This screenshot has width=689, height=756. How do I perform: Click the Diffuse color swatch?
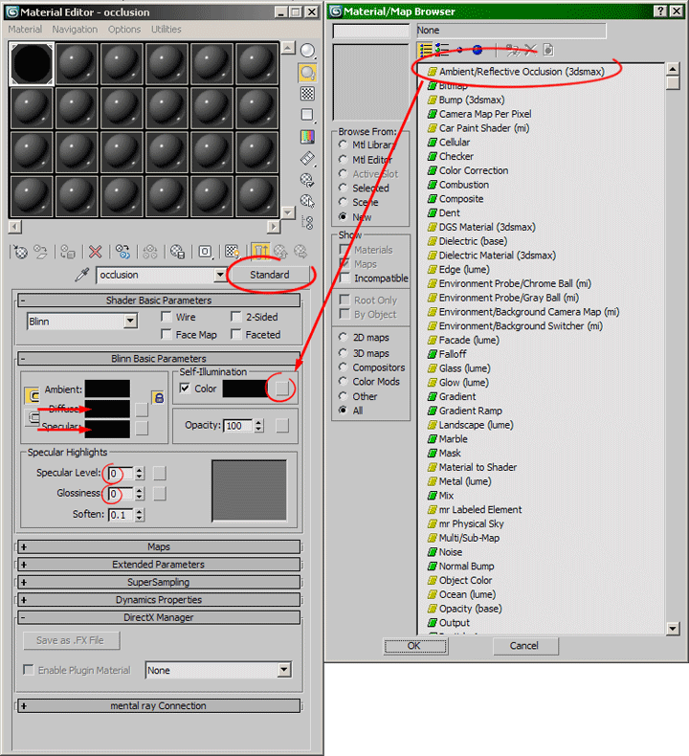(x=107, y=409)
